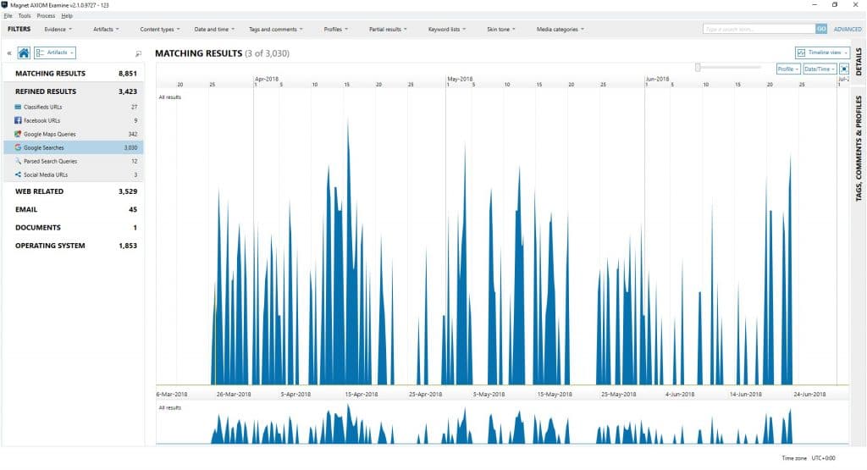Image resolution: width=867 pixels, height=470 pixels.
Task: Click the 'Parsed Search Queries' label
Action: click(50, 162)
